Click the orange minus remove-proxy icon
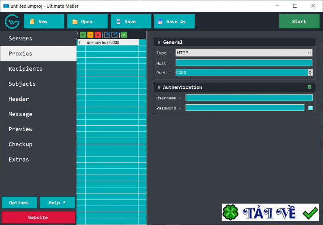The image size is (323, 225). click(x=90, y=35)
